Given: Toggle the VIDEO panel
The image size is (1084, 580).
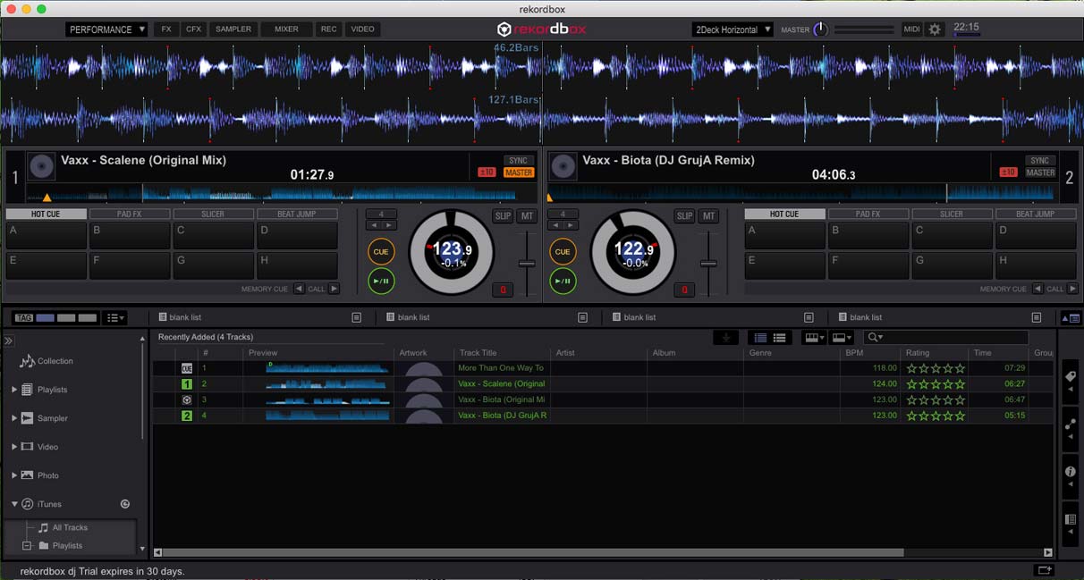Looking at the screenshot, I should point(362,29).
